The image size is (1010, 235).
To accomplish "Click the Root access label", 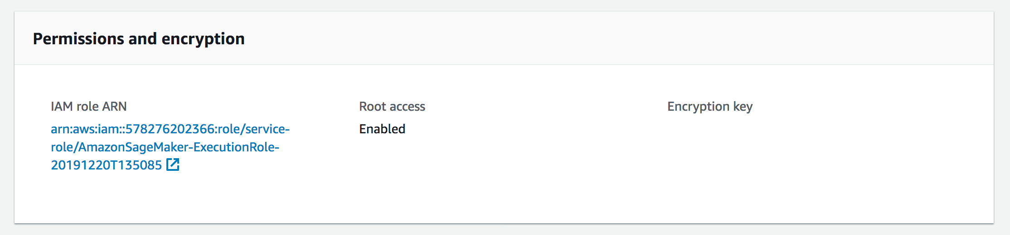I will coord(392,107).
